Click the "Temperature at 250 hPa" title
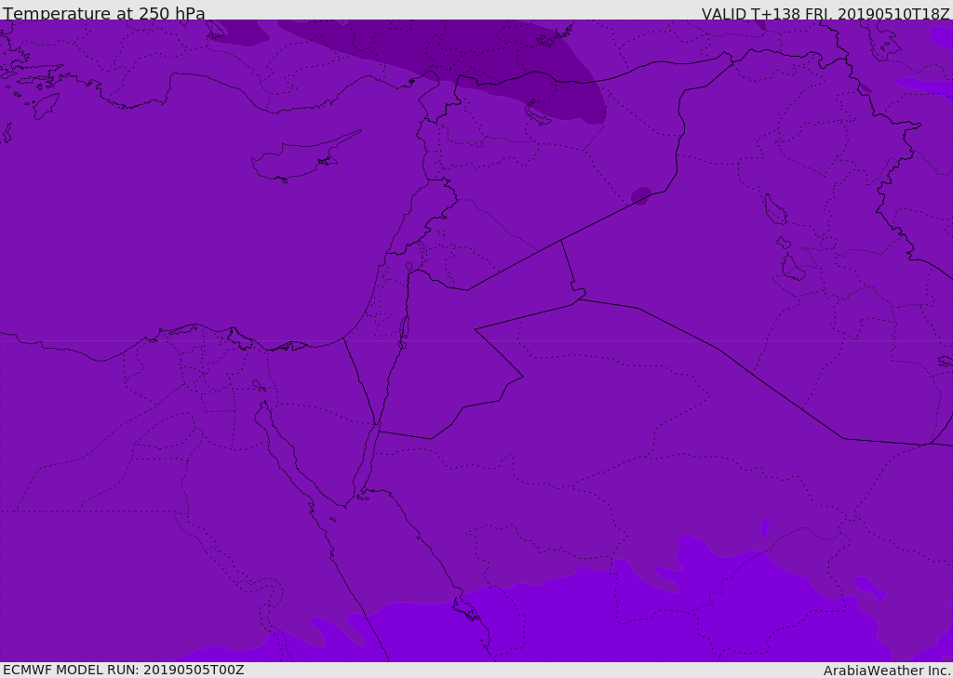The height and width of the screenshot is (678, 953). [x=103, y=14]
